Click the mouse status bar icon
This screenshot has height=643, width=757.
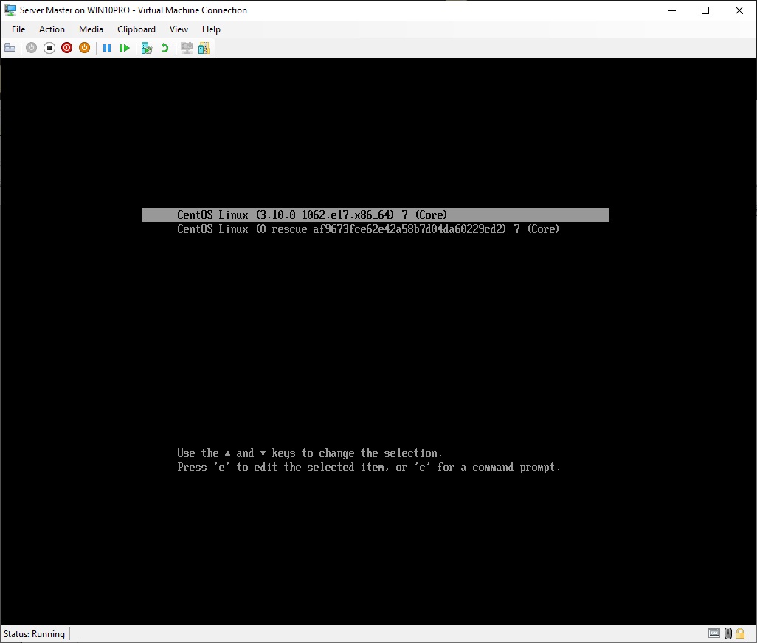728,633
